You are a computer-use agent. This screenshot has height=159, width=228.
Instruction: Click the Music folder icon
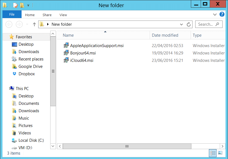coord(14,118)
